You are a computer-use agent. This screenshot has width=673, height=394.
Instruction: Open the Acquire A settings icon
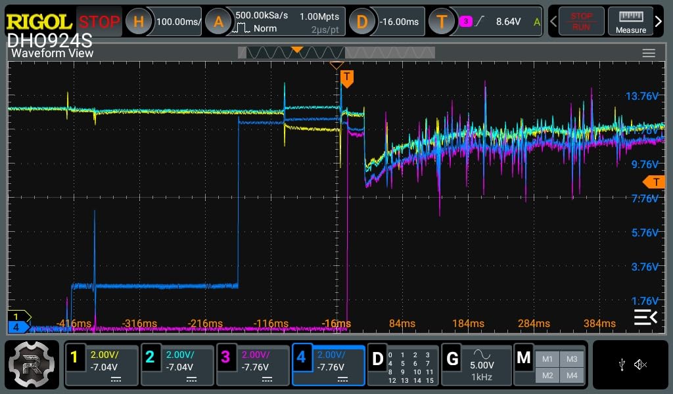click(x=218, y=22)
